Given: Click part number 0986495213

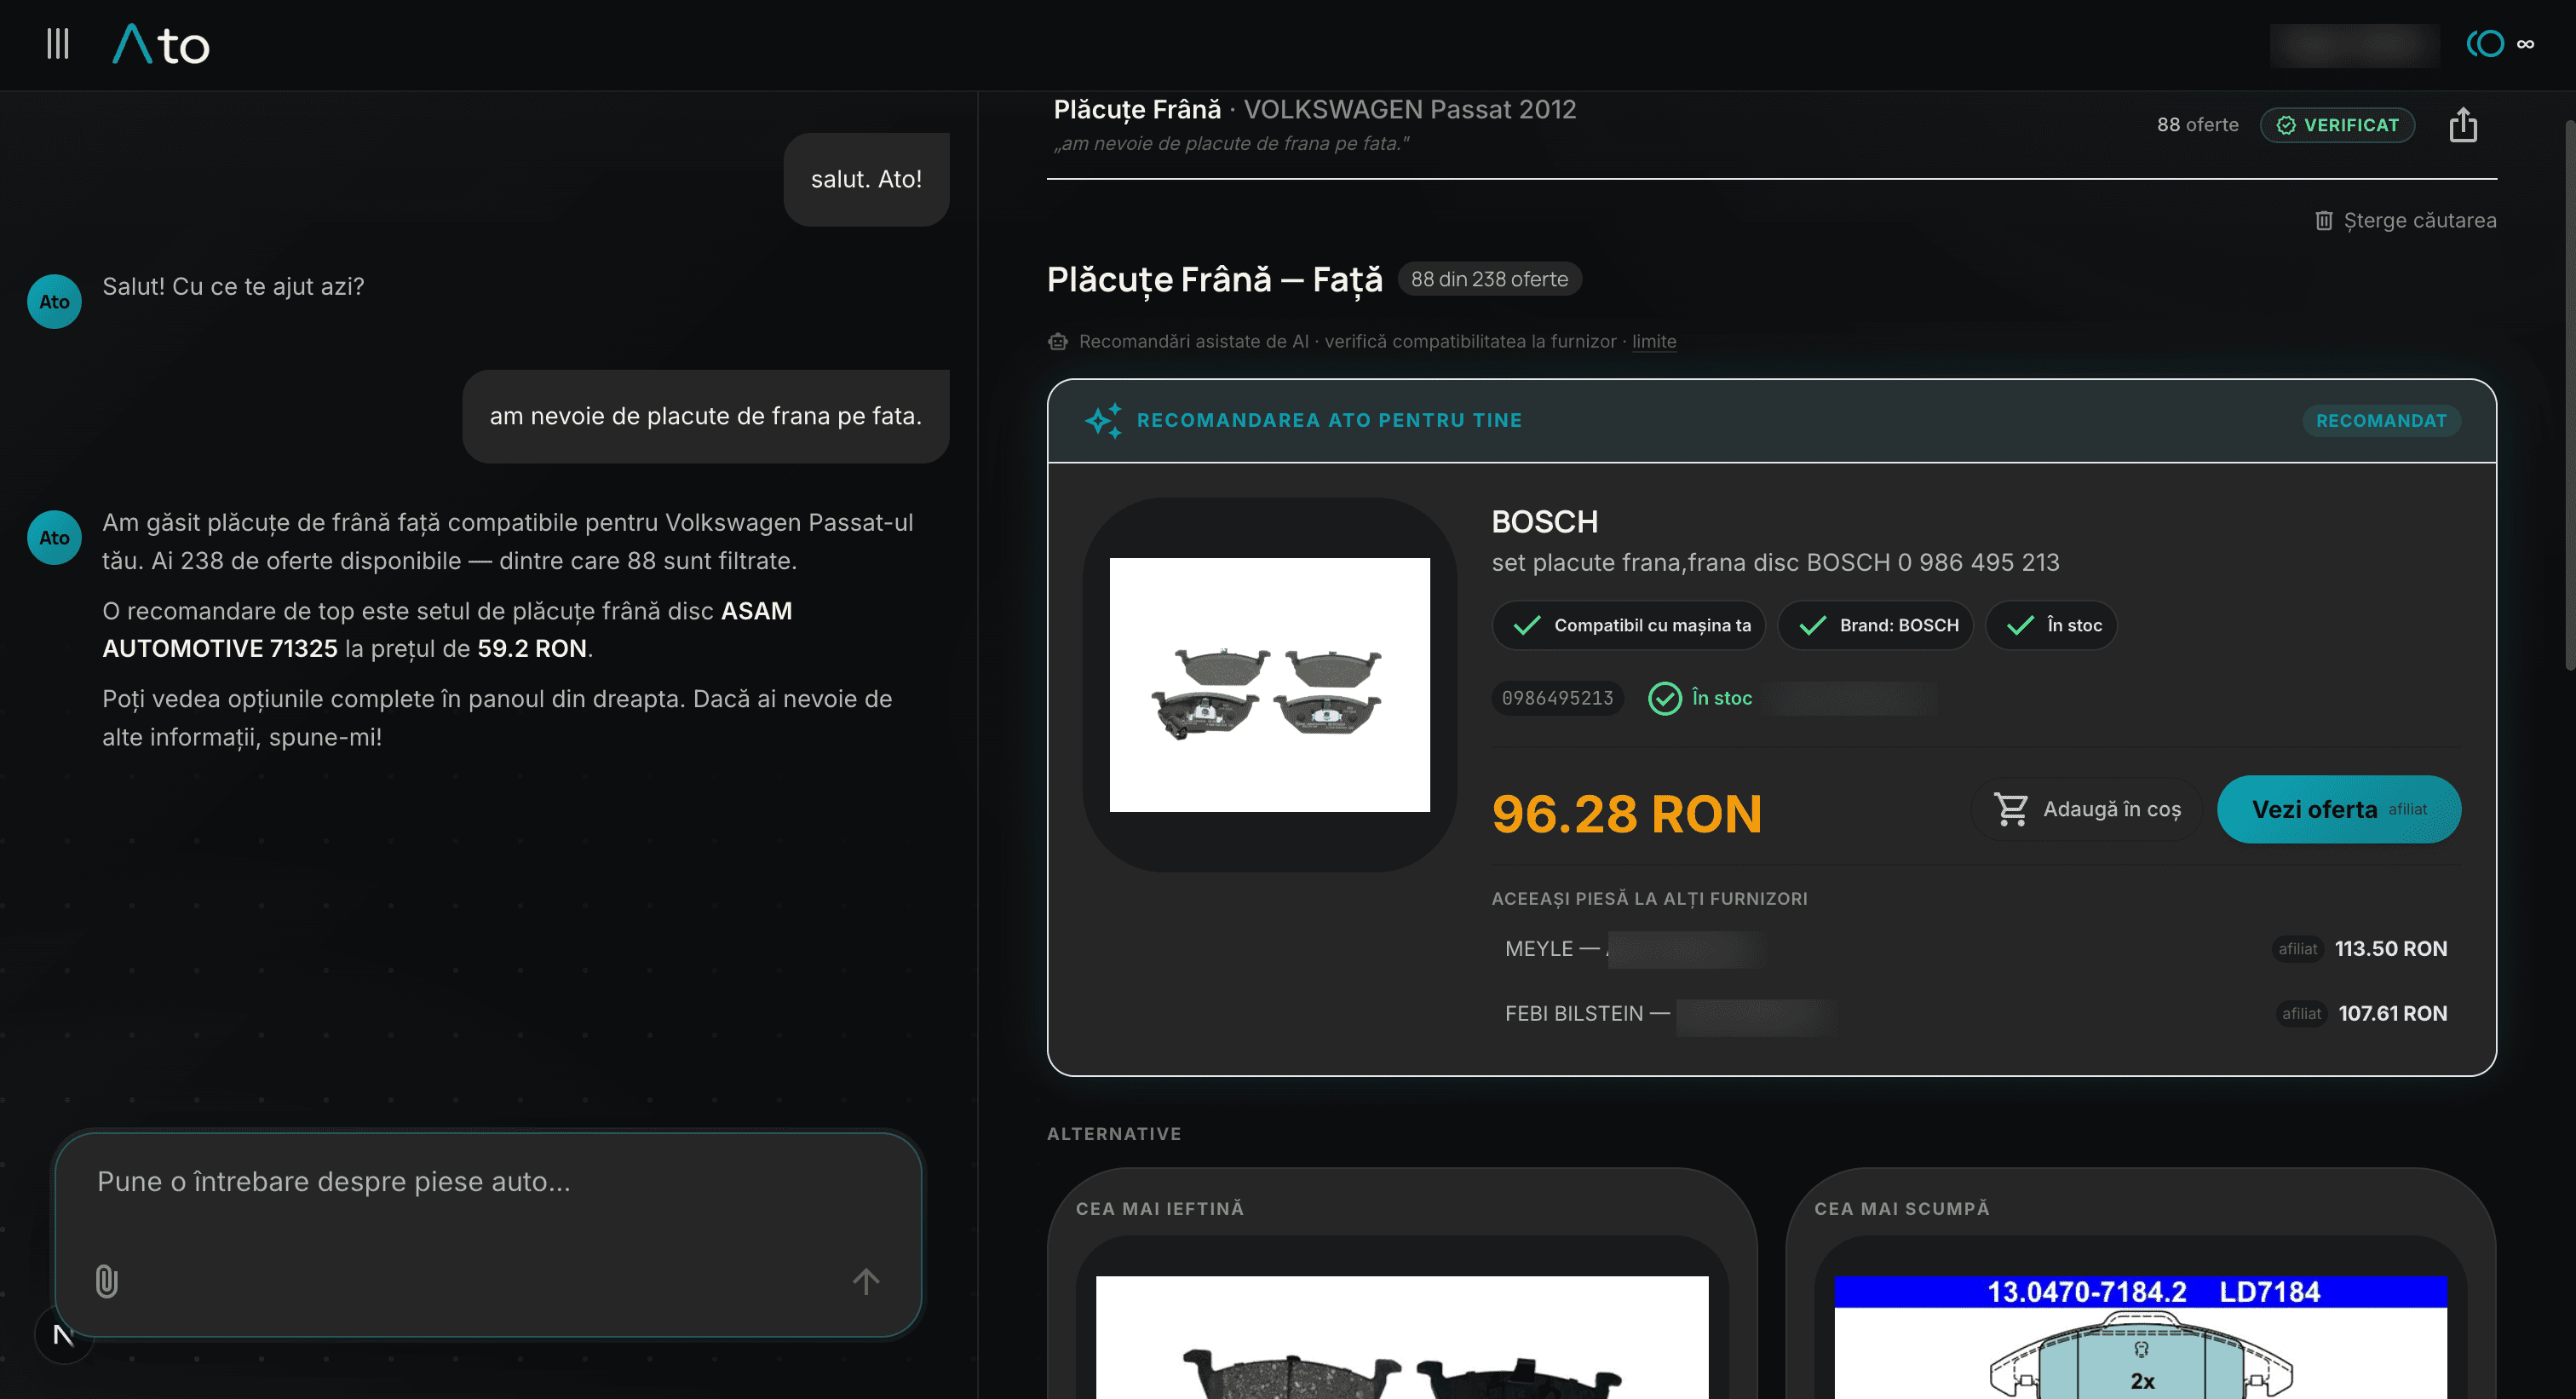Looking at the screenshot, I should pyautogui.click(x=1557, y=698).
